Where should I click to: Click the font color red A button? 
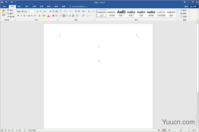pos(49,16)
